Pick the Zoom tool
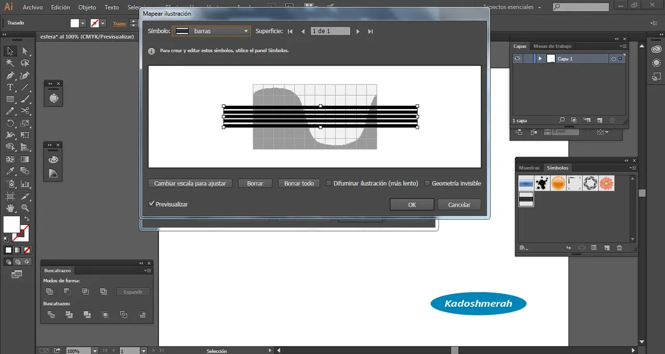The image size is (665, 354). click(x=25, y=208)
